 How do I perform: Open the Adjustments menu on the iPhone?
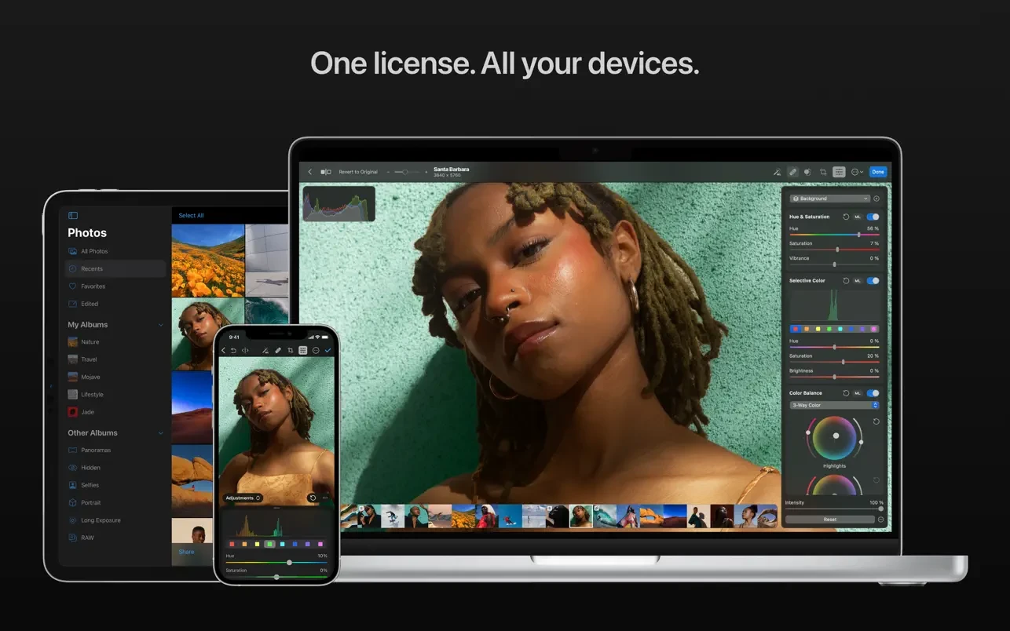243,498
